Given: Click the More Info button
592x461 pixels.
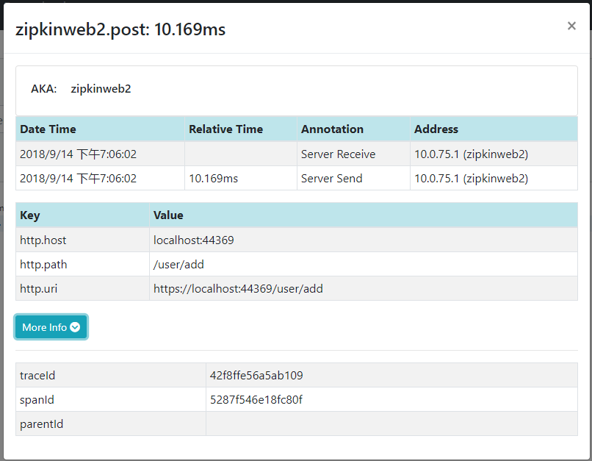Looking at the screenshot, I should [51, 327].
